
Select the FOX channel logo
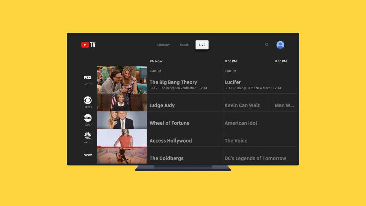click(88, 78)
